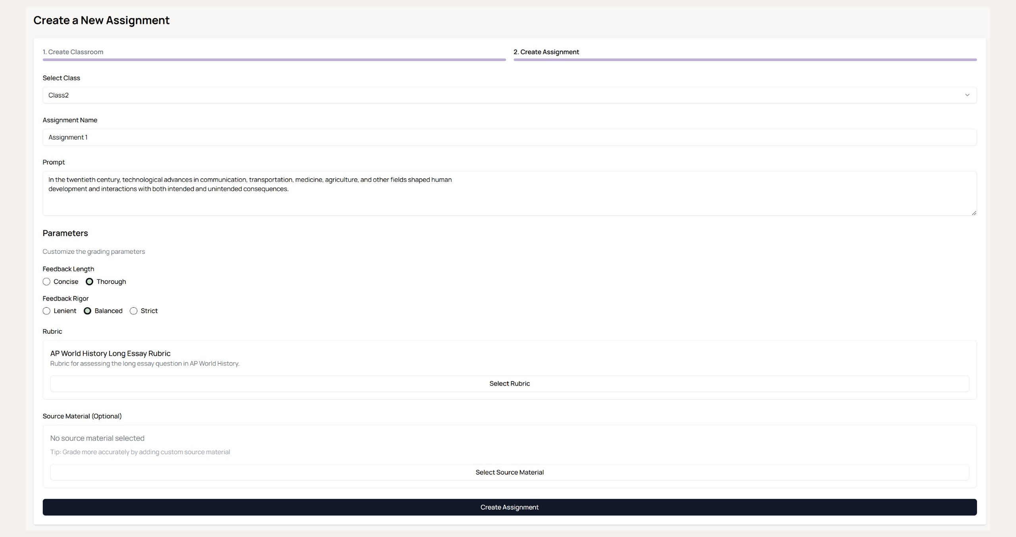Click the Select Rubric button
This screenshot has width=1016, height=537.
(x=509, y=384)
